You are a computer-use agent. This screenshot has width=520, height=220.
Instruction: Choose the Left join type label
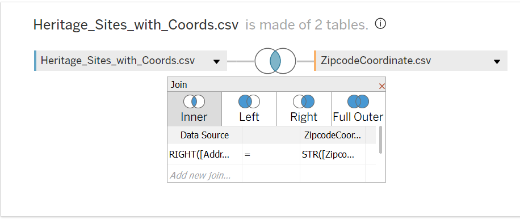[x=249, y=117]
